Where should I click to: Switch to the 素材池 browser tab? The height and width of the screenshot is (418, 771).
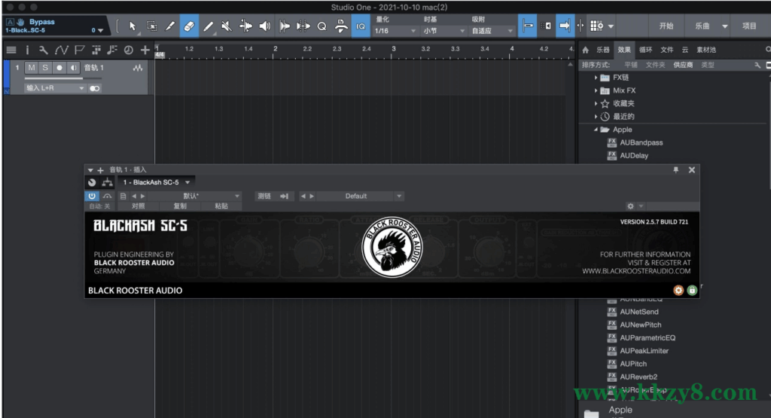(706, 50)
